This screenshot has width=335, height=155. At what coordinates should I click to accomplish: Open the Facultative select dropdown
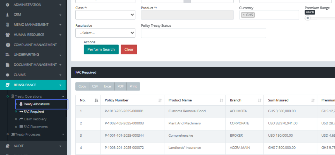click(x=105, y=33)
